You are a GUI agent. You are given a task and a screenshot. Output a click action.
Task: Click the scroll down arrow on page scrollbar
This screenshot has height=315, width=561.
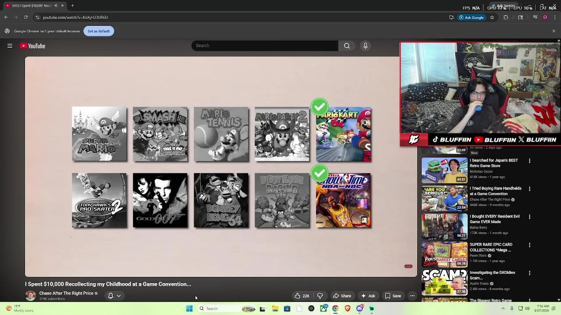coord(558,300)
